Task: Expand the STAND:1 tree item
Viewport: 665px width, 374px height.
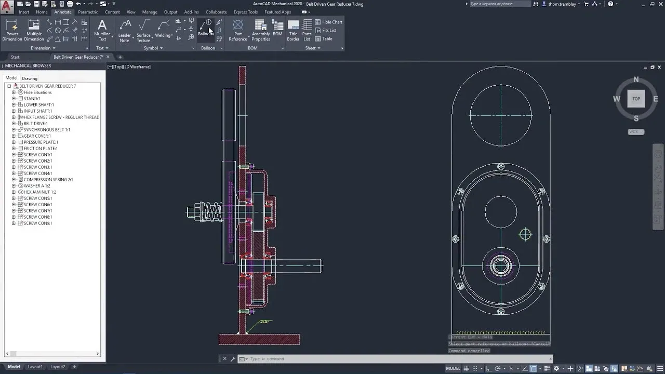Action: tap(14, 98)
